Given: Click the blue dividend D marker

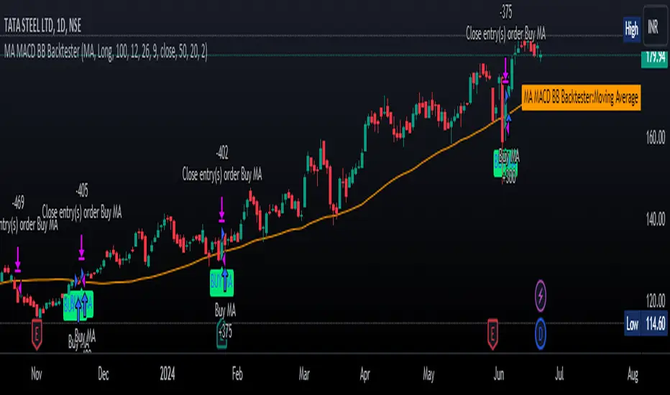Looking at the screenshot, I should [540, 333].
